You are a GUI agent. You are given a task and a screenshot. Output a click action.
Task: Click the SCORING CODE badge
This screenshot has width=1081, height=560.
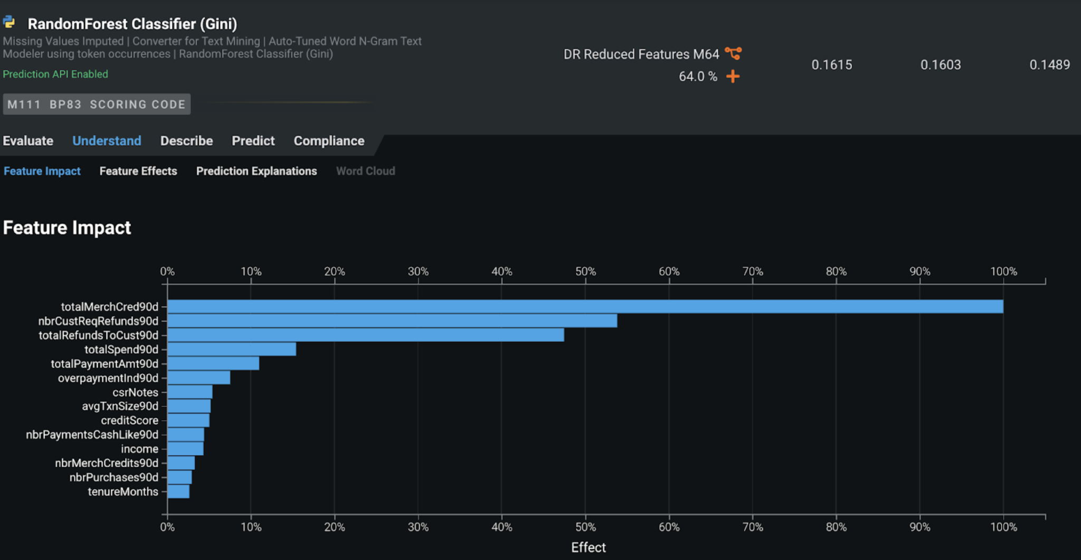(x=138, y=105)
